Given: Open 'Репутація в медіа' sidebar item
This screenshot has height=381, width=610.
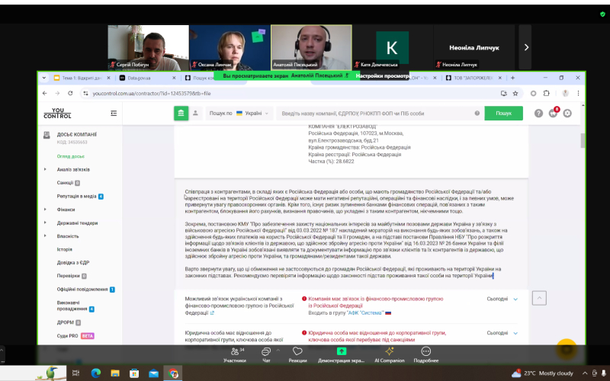Looking at the screenshot, I should point(80,197).
